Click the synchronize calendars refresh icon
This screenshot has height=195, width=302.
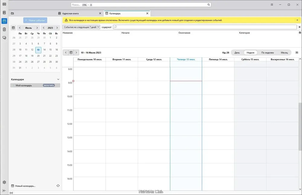58,186
